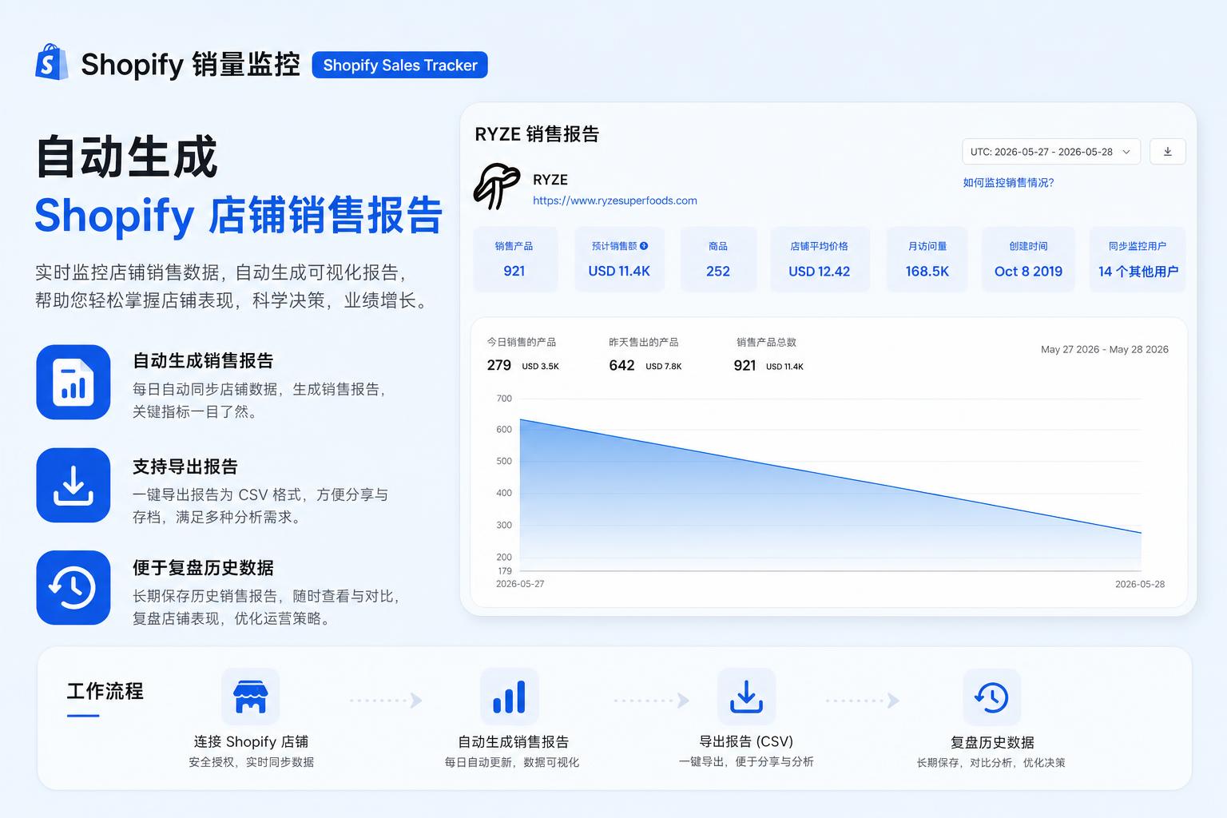Image resolution: width=1227 pixels, height=818 pixels.
Task: Click the workflow 复盘历史数据 clock icon
Action: (x=991, y=697)
